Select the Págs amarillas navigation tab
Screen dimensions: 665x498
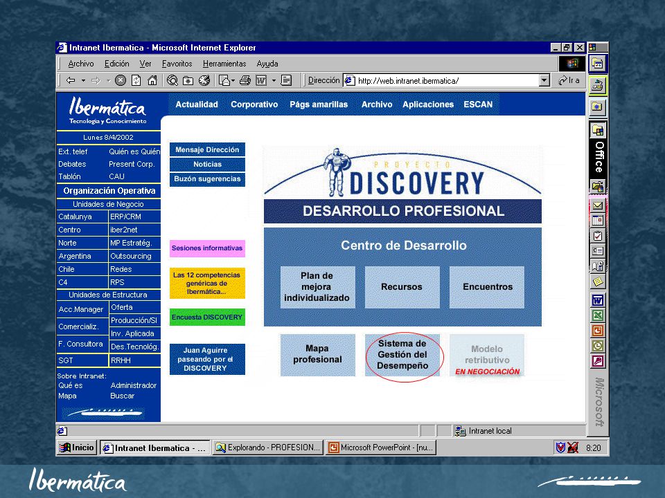coord(319,104)
